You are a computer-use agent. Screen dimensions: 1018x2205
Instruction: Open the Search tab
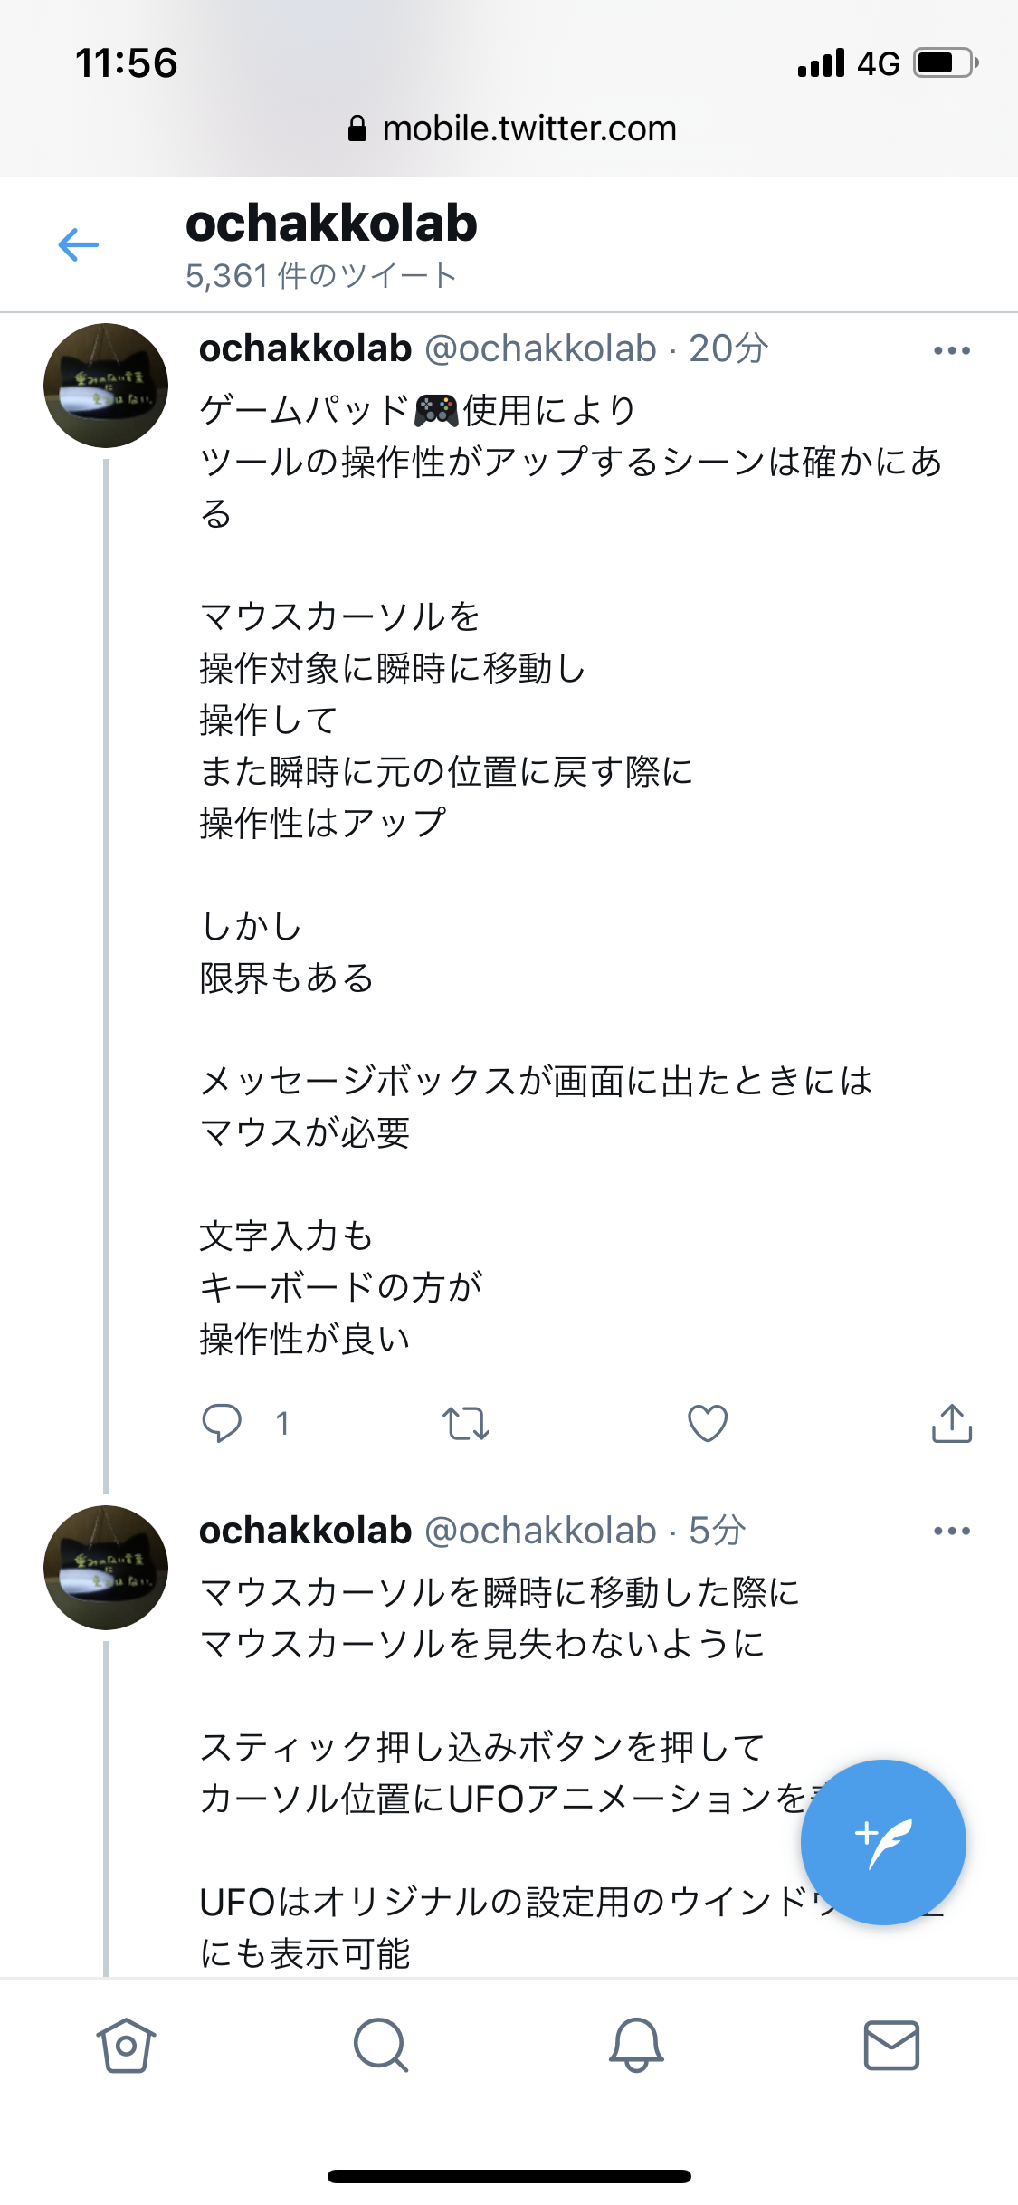[381, 2046]
